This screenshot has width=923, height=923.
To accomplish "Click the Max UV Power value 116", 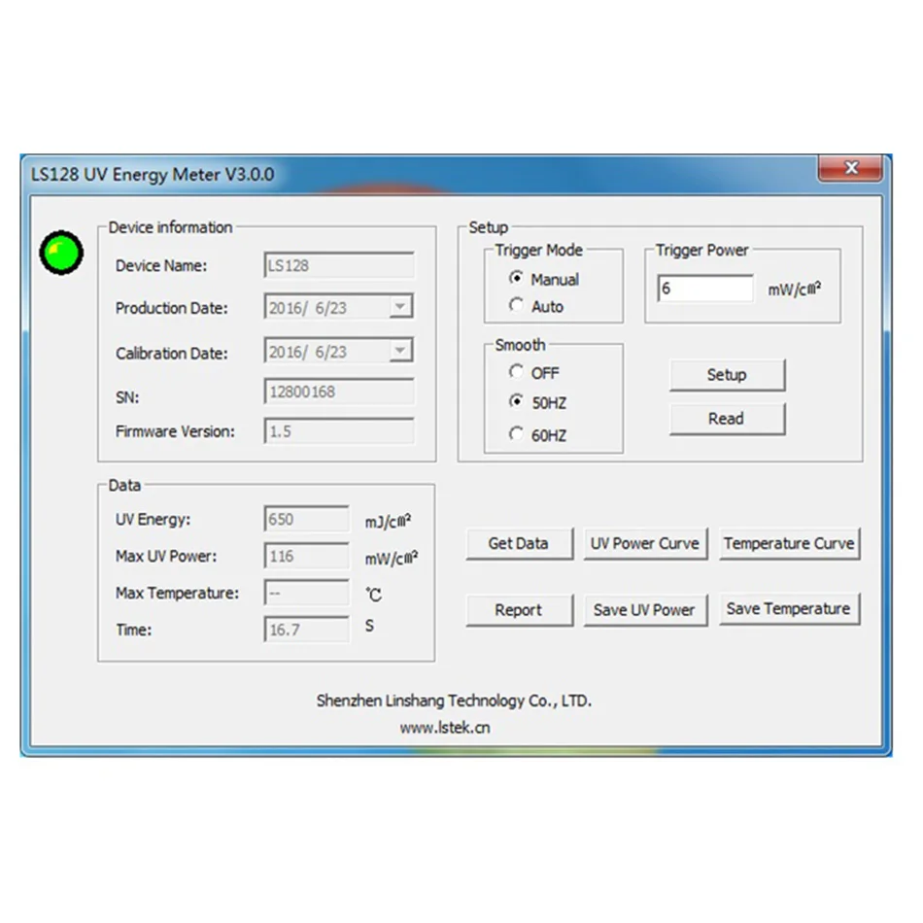I will pyautogui.click(x=307, y=557).
